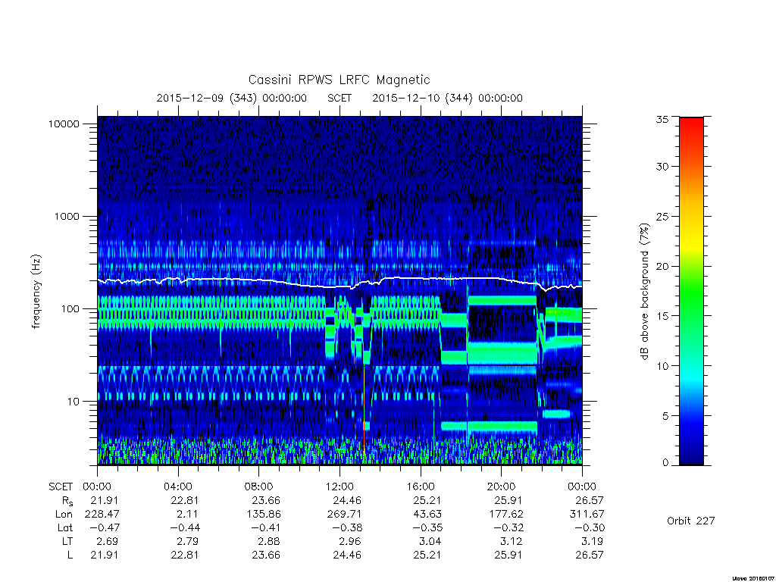Click the Lon value 177.62
Screen dimensions: 776x582
tap(506, 515)
